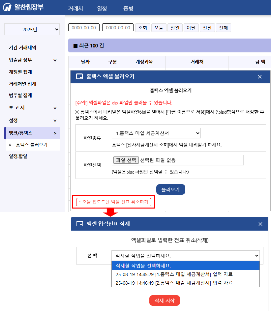
Task: Click the window icon in 홈택스 엑셀 불러오기 title
Action: 79,76
